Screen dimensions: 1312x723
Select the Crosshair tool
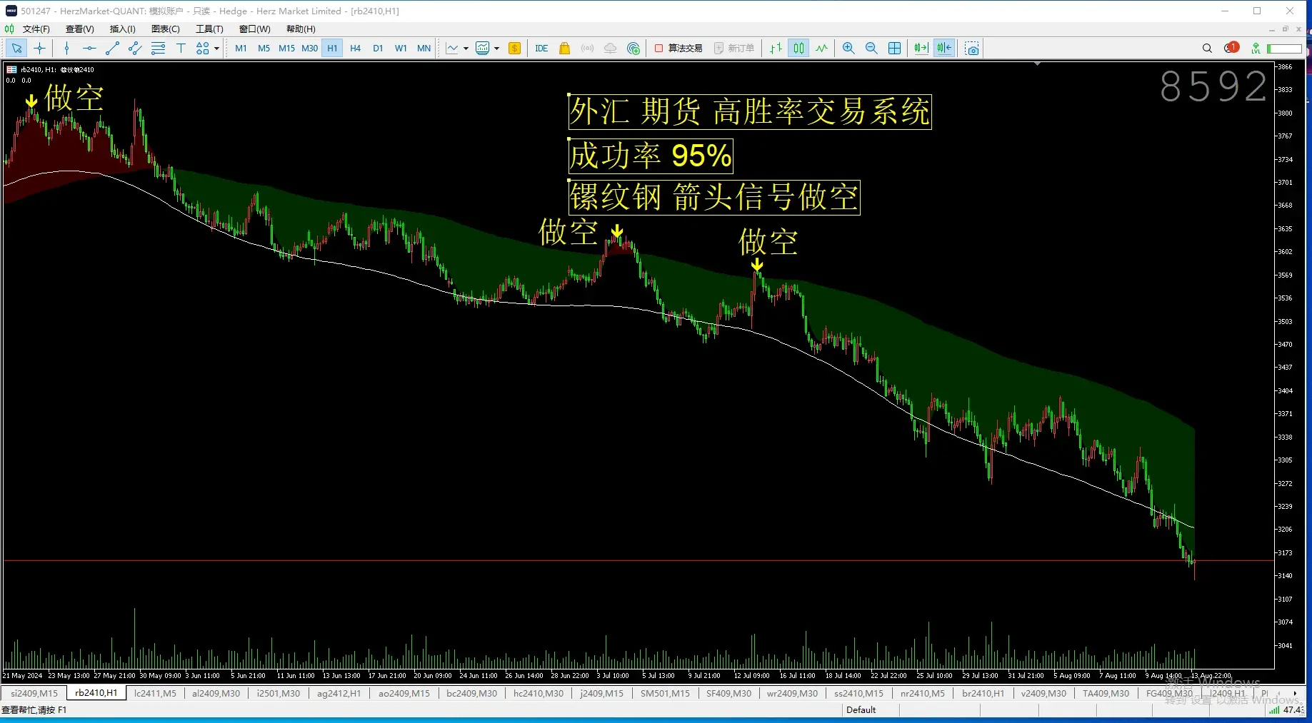(40, 48)
